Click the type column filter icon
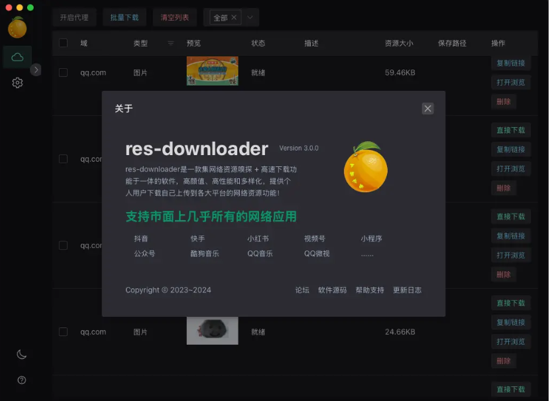 pos(170,43)
